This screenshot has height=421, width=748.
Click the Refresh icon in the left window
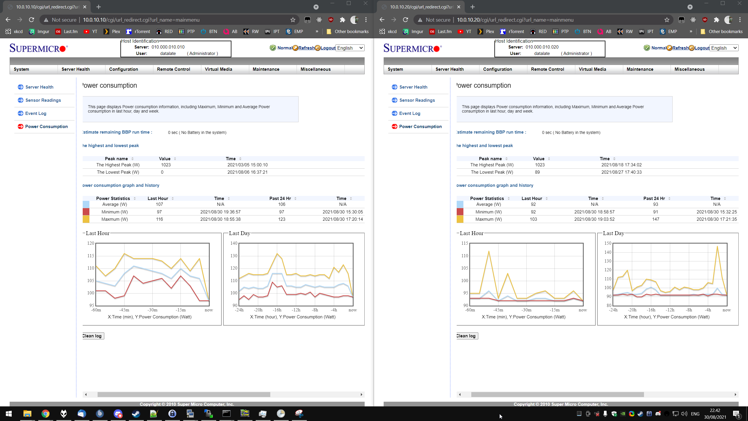pos(295,48)
